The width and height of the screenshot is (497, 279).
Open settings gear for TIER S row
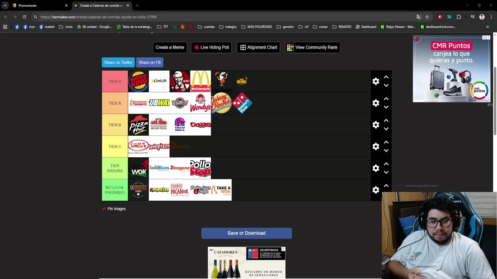coord(375,81)
